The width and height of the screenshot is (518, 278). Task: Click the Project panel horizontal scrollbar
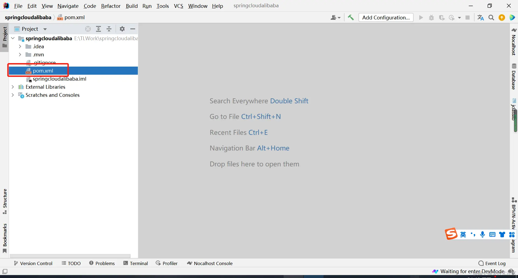70,256
